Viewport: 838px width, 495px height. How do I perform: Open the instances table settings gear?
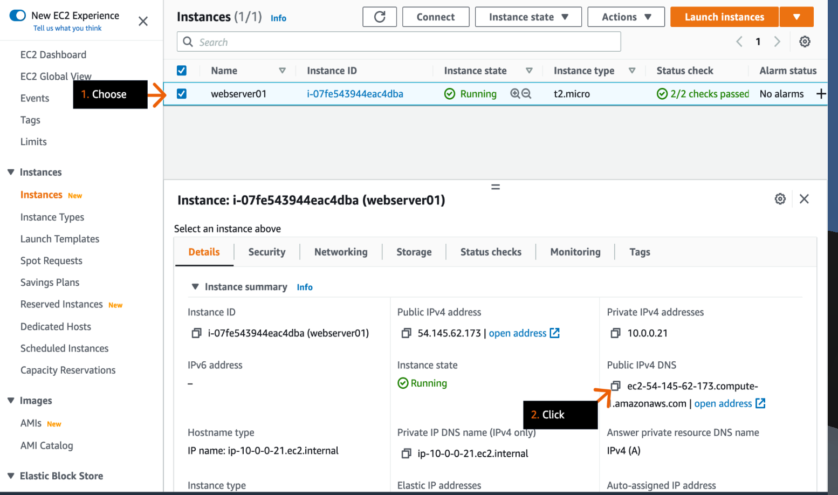coord(805,41)
